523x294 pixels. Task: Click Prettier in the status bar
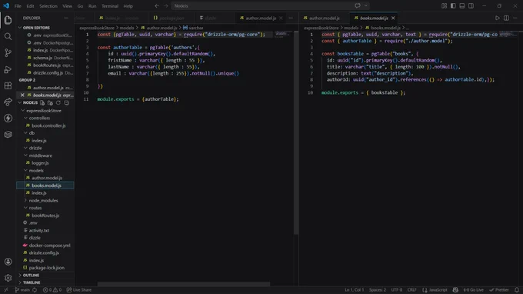(499, 289)
